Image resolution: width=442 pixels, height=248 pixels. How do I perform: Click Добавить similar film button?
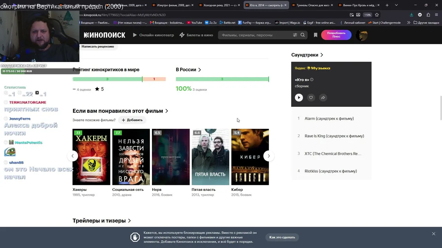pyautogui.click(x=132, y=120)
